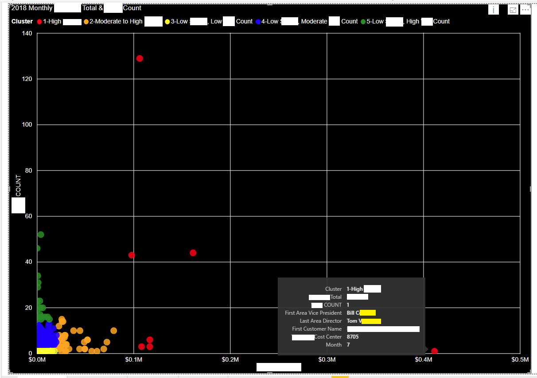Screen dimensions: 537x378
Task: Select the green point at count 46 on the axis
Action: (x=37, y=248)
